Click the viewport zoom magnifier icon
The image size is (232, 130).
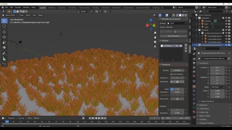155,33
